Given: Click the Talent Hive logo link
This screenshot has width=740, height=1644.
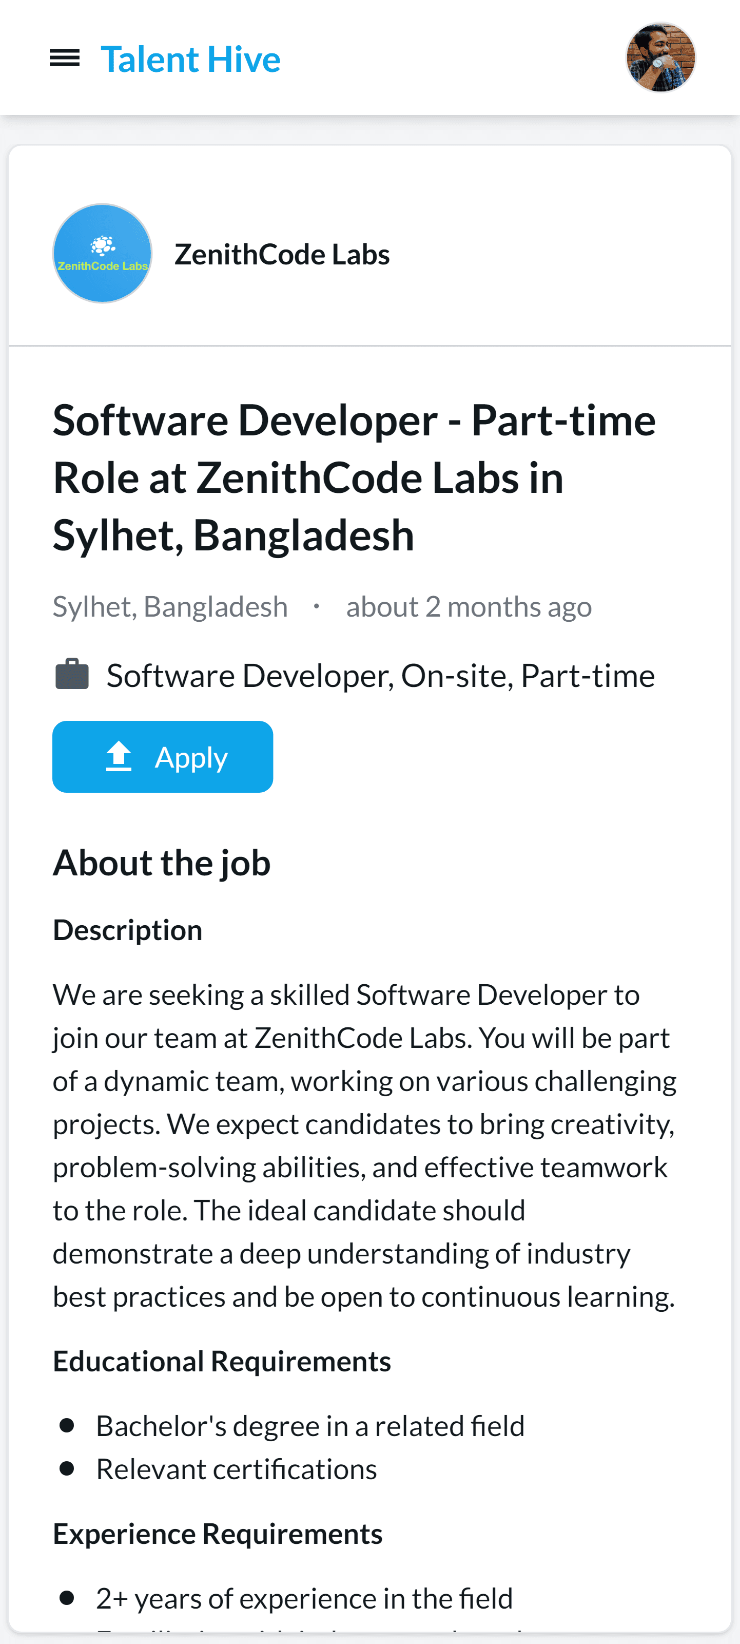Looking at the screenshot, I should [x=190, y=60].
